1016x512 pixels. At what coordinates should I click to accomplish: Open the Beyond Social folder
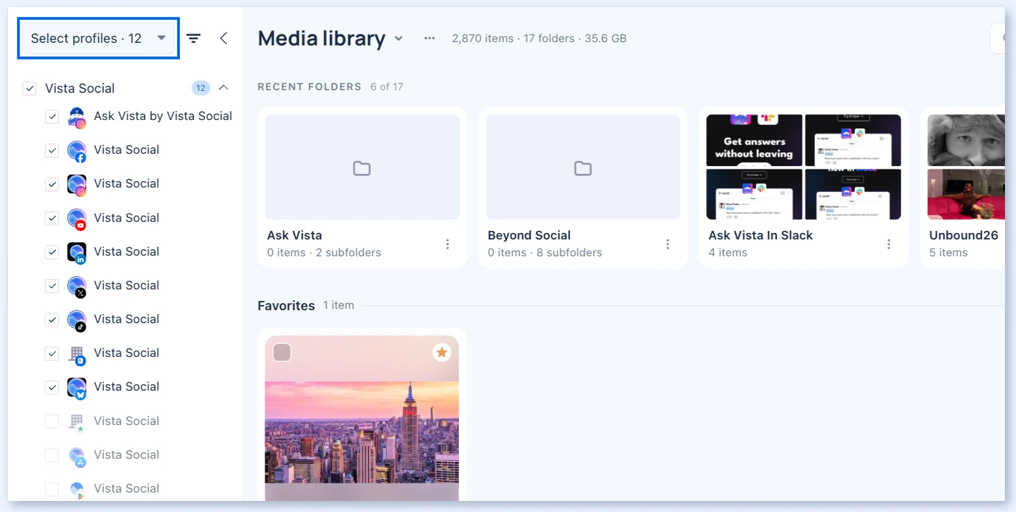[583, 187]
